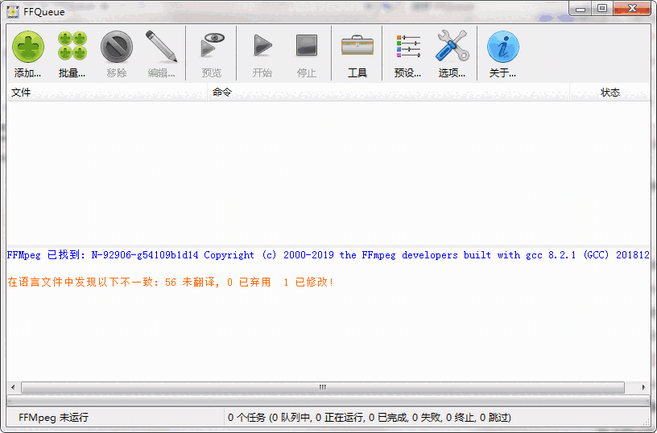Click the Remove (移除) toolbar icon
The height and width of the screenshot is (433, 657).
click(116, 47)
